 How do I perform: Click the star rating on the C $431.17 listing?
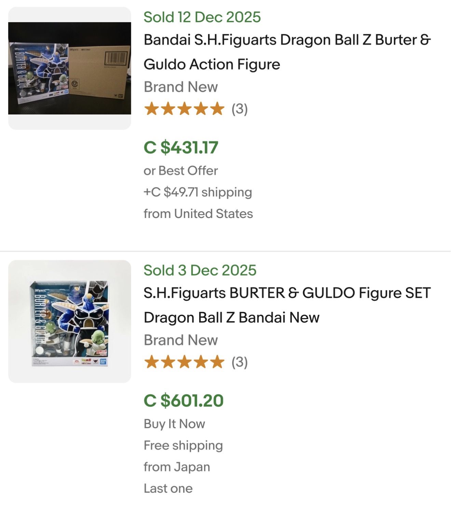(184, 109)
